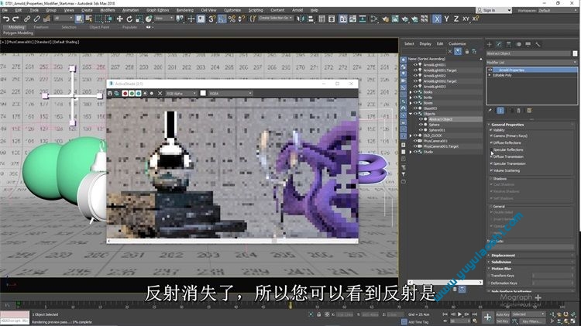Toggle the Percent Snap icon

(232, 19)
